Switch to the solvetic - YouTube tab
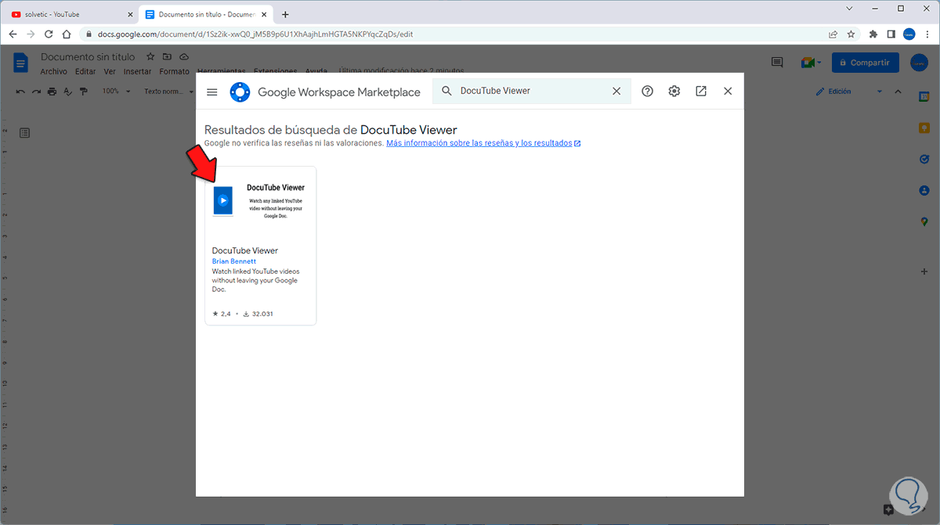The image size is (940, 525). tap(70, 14)
